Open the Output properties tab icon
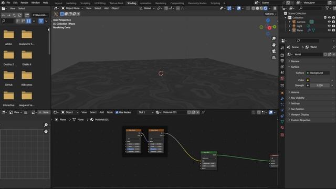336x189 pixels. pyautogui.click(x=282, y=61)
